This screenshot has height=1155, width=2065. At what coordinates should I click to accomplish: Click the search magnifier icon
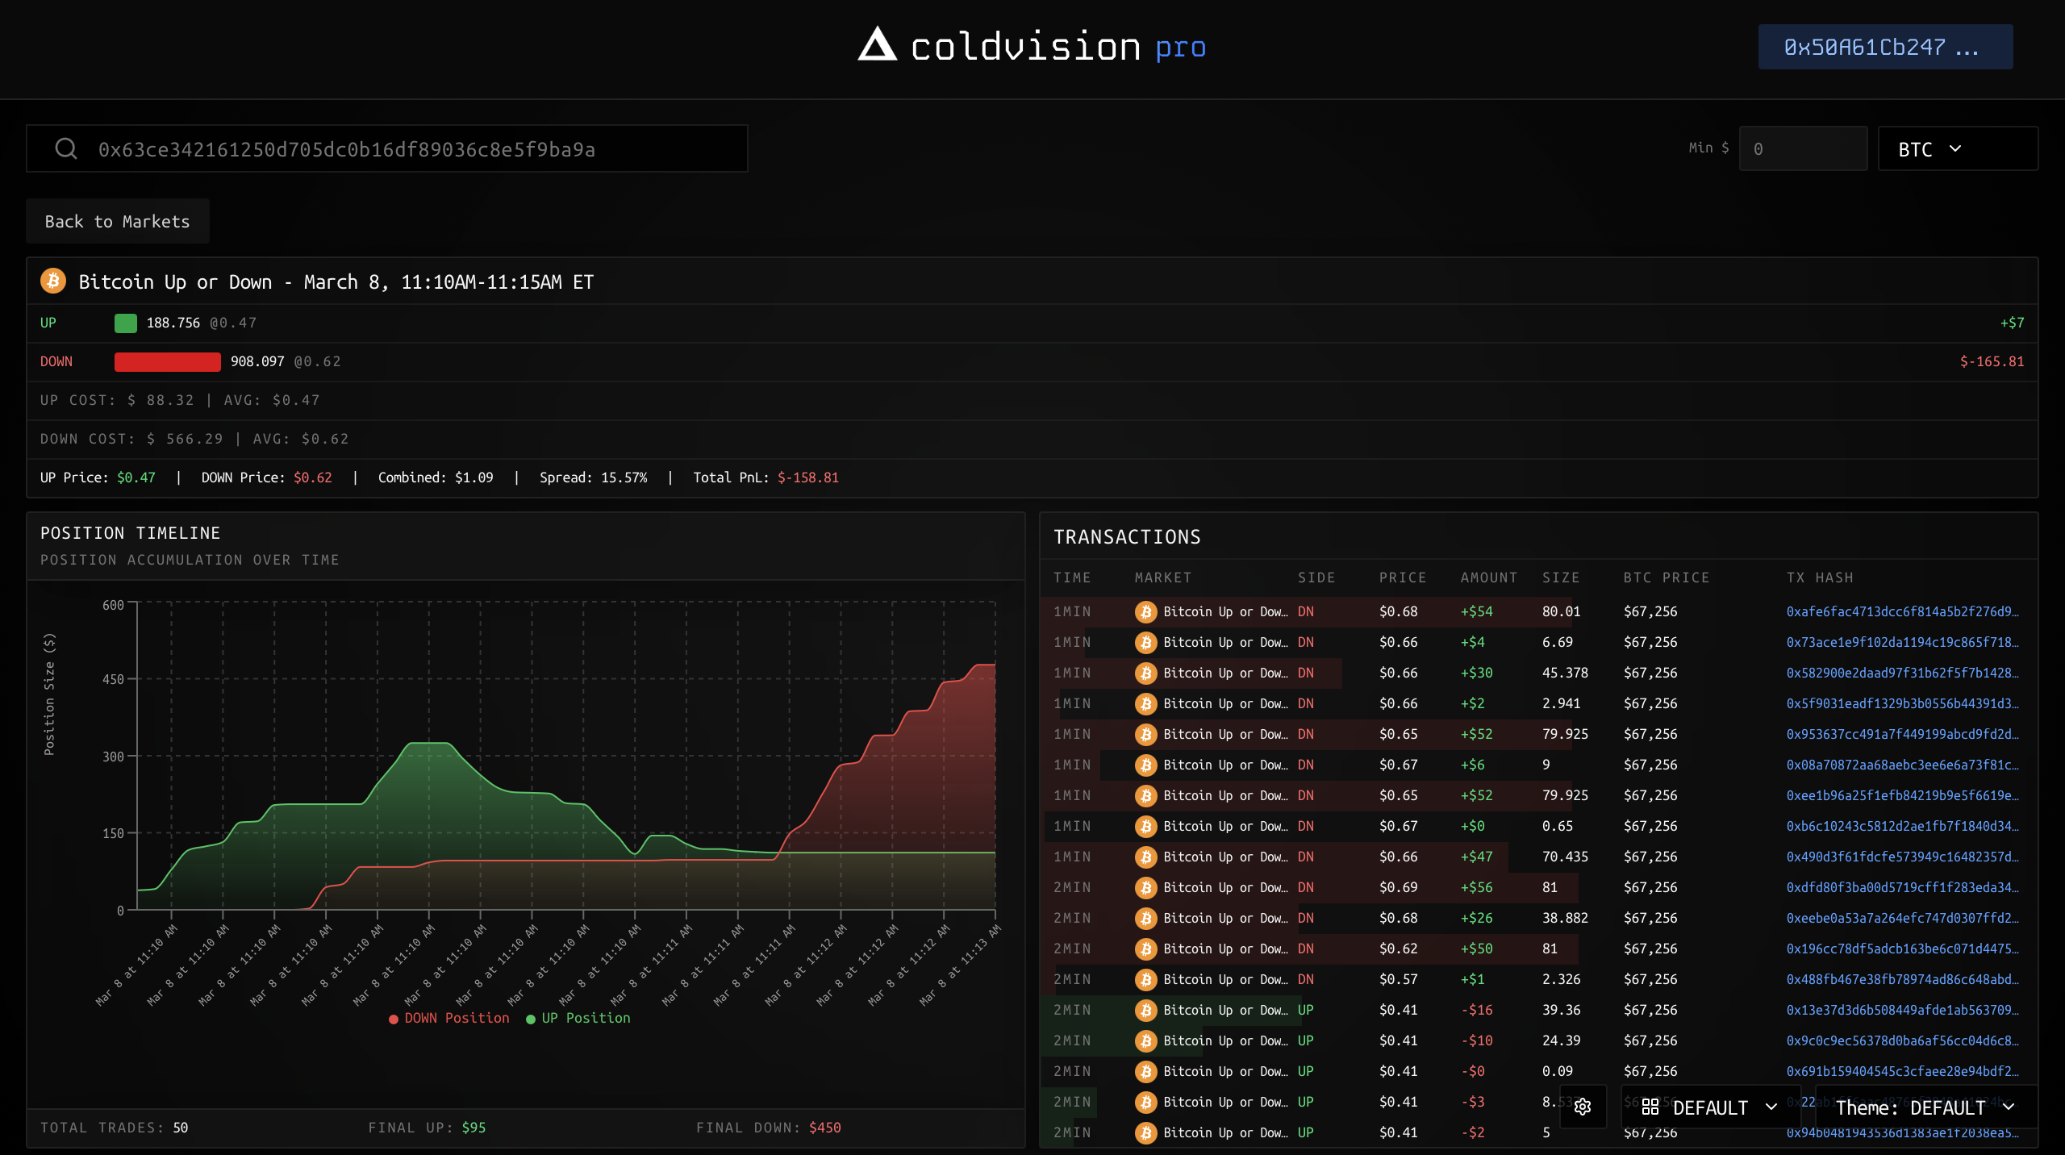pos(66,148)
